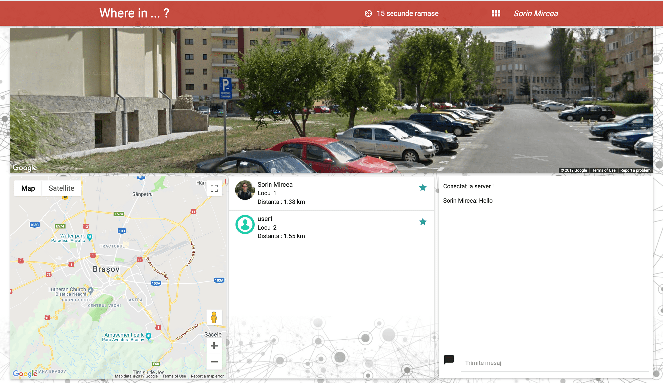Click the Trimite mesaj input field
This screenshot has height=383, width=663.
coord(555,363)
